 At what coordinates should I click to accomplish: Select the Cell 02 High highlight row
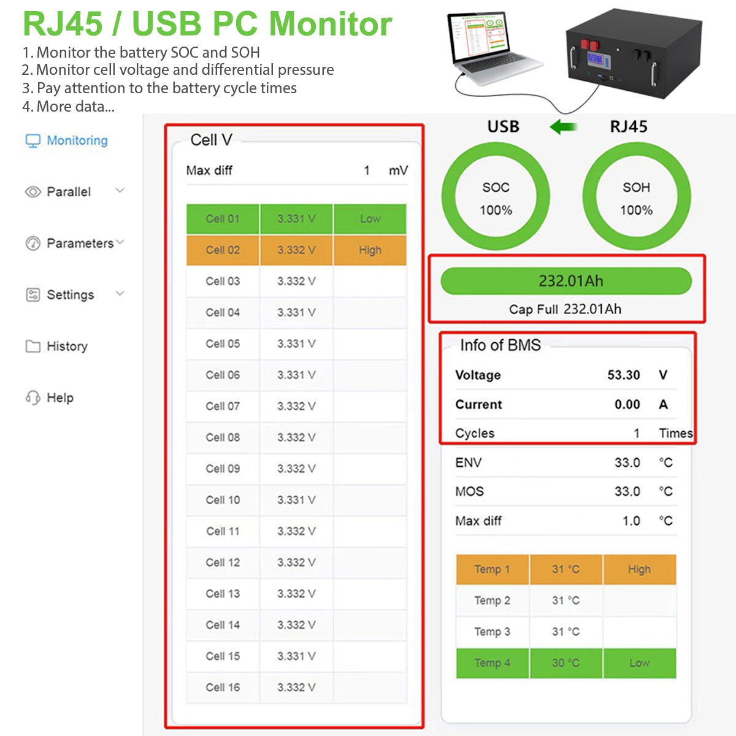[296, 250]
